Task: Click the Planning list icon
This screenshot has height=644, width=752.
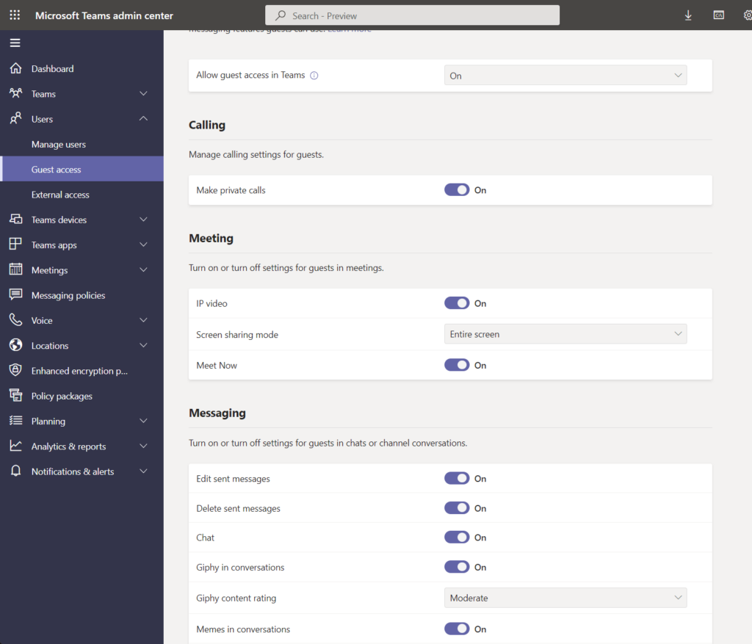Action: 16,421
